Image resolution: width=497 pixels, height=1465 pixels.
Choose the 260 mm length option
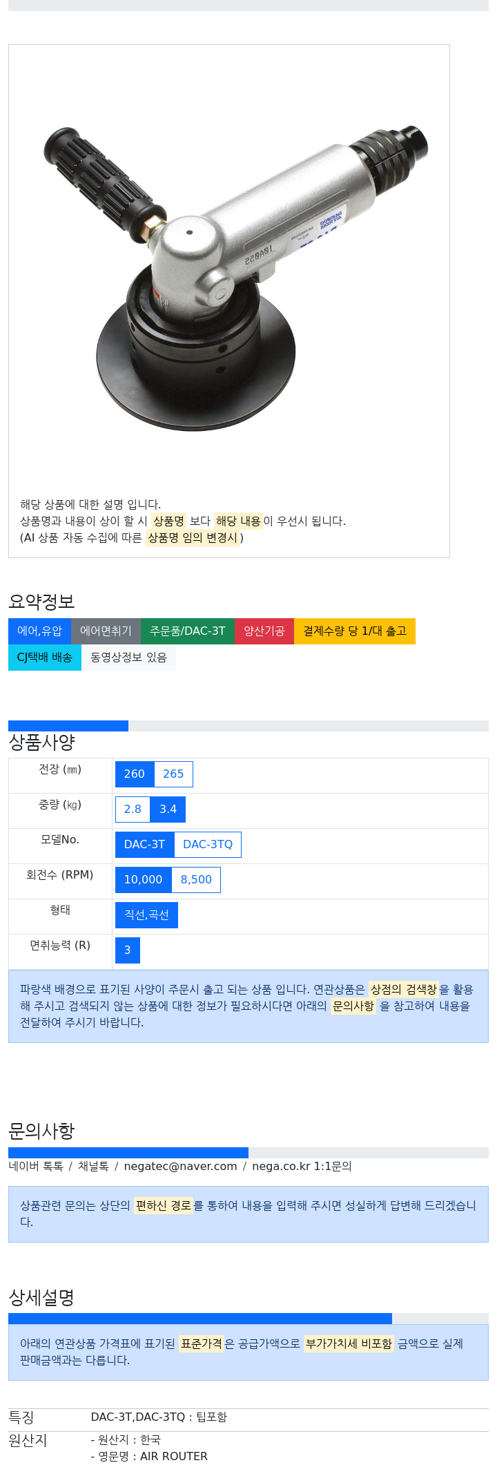tap(135, 774)
